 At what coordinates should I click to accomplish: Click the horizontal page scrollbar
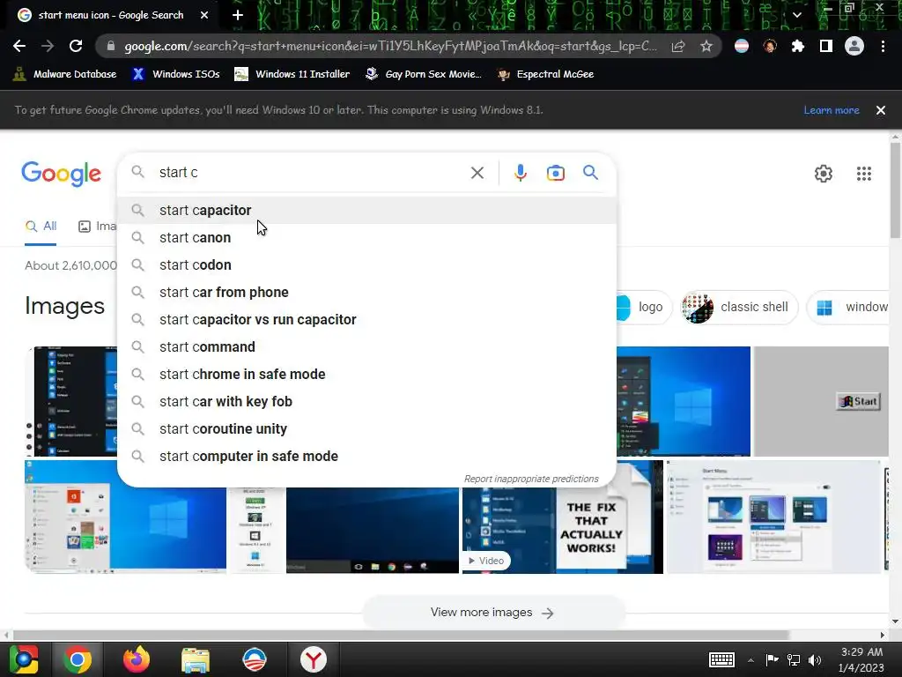coord(401,635)
